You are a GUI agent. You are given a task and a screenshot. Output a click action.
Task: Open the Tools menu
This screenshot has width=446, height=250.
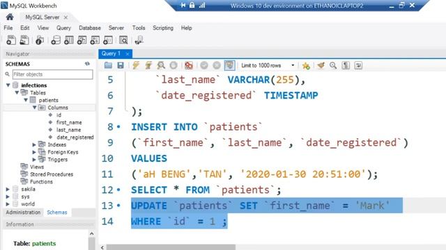coord(139,28)
